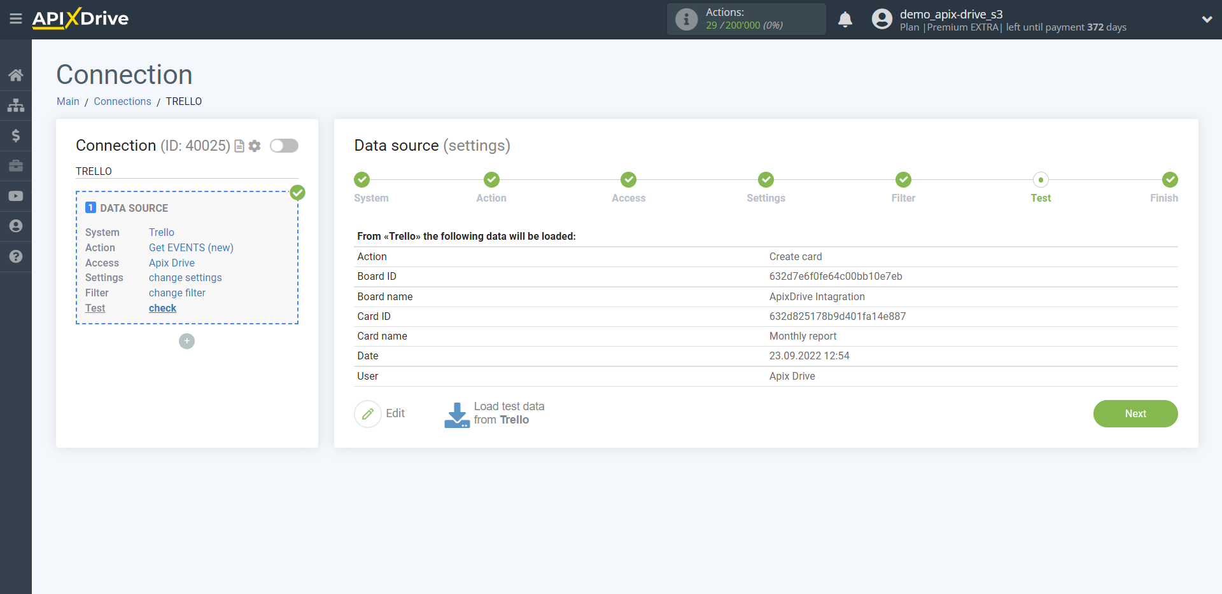
Task: Load test data from Trello
Action: [495, 413]
